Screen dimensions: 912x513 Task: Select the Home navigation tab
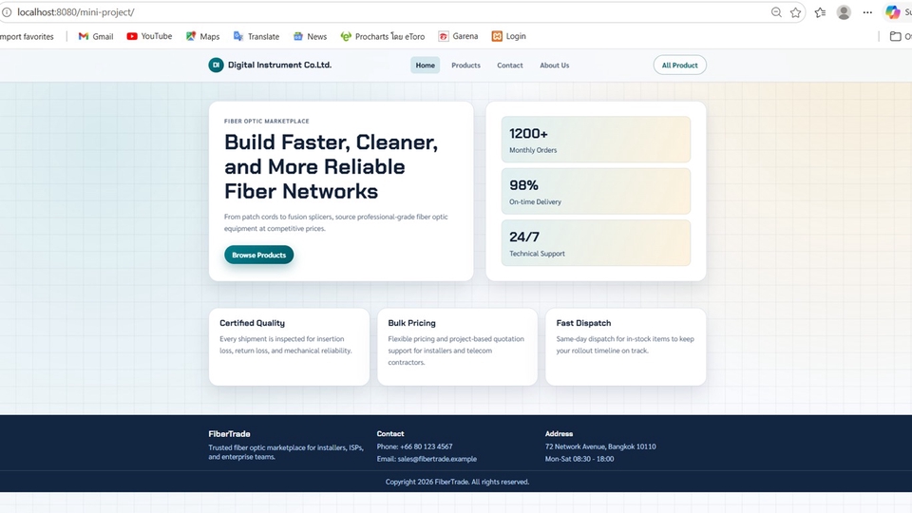click(x=426, y=66)
